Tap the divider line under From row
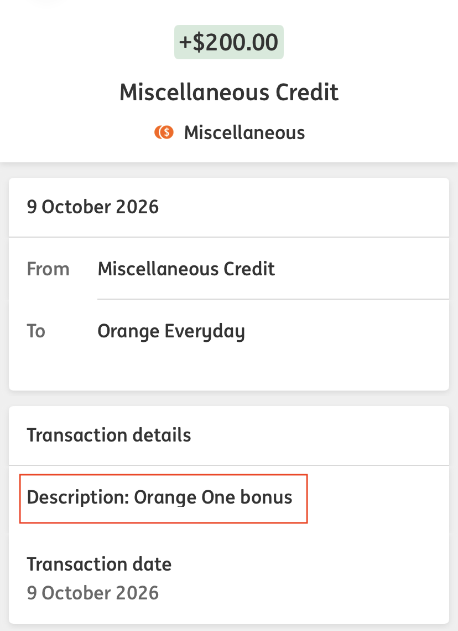The height and width of the screenshot is (631, 458). tap(273, 299)
